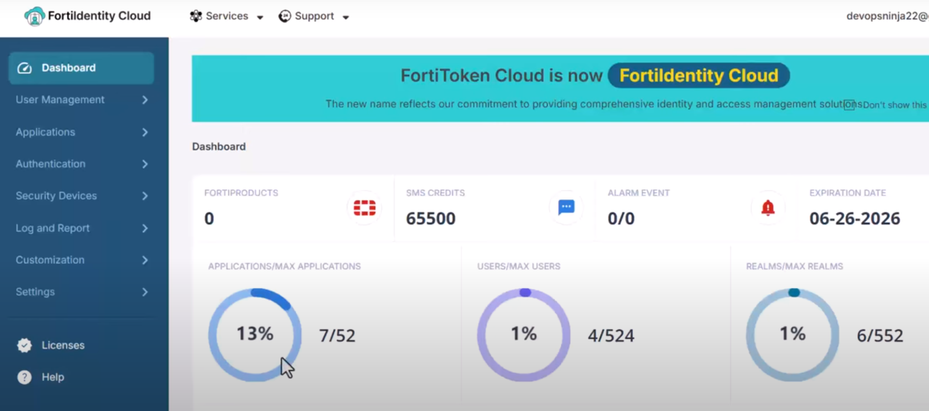Click the Users 1% usage ring
Image resolution: width=929 pixels, height=411 pixels.
coord(524,335)
